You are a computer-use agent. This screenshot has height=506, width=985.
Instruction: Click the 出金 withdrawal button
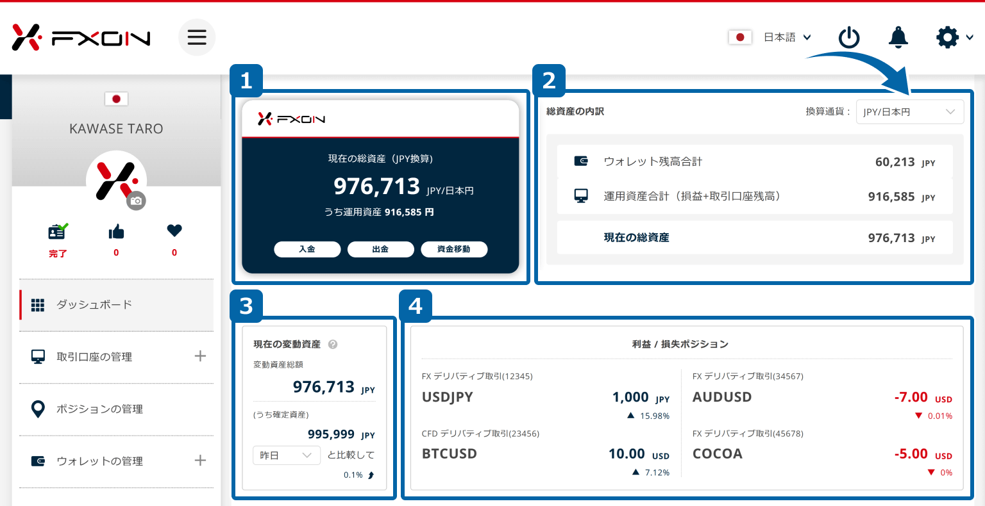[x=380, y=249]
